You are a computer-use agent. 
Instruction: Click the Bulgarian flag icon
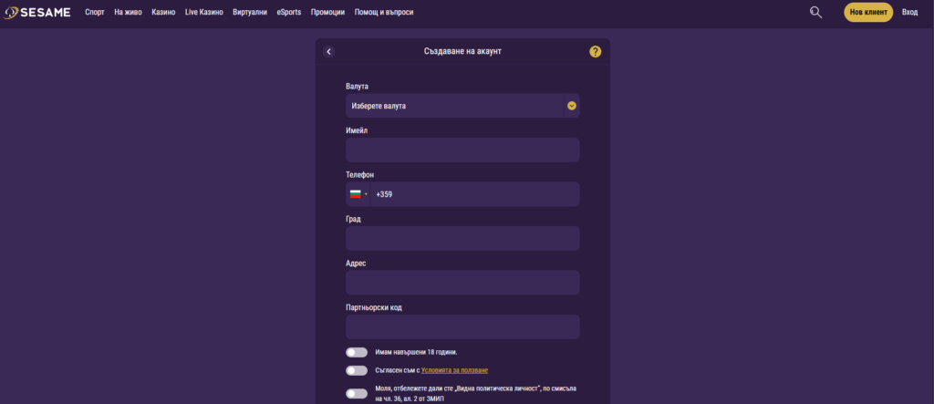tap(354, 194)
